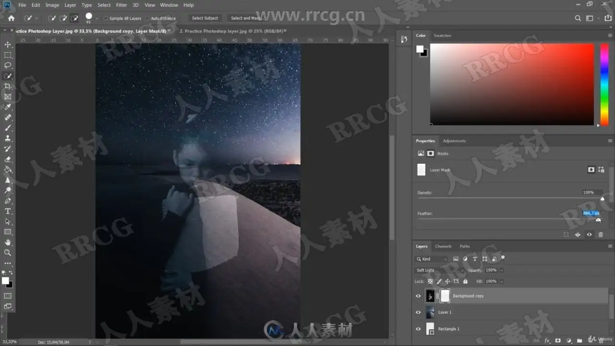Open layer Fill dropdown arrow

(502, 281)
